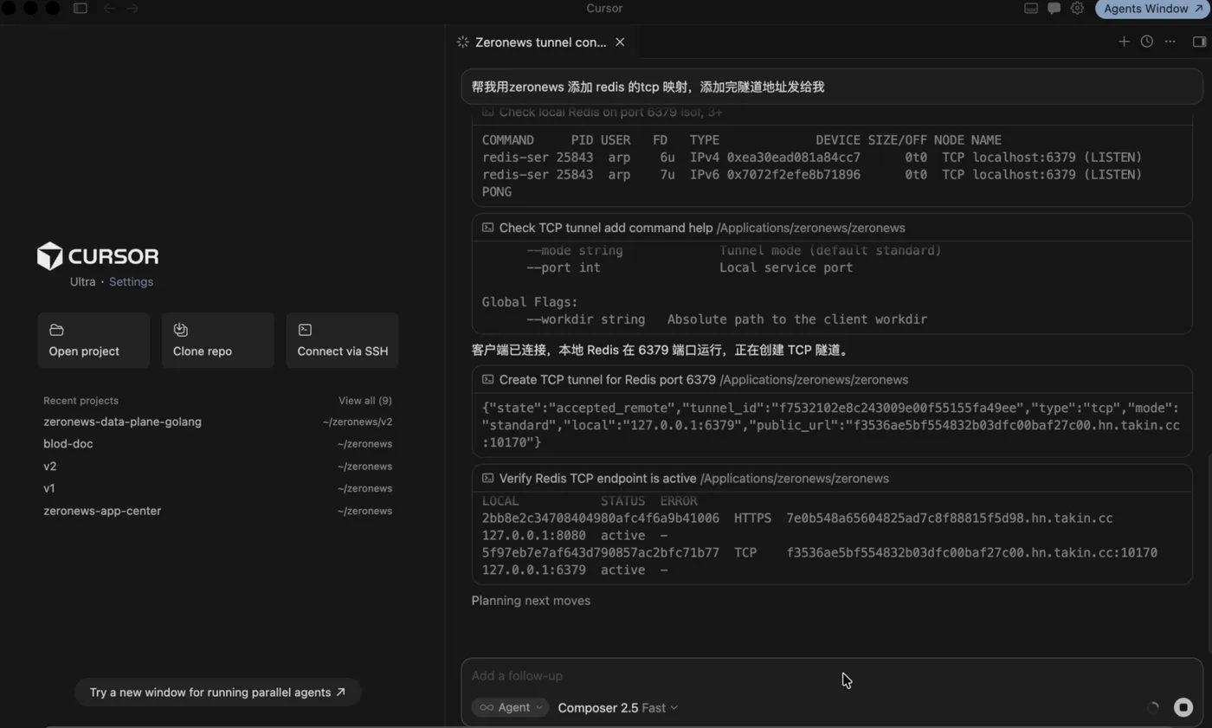This screenshot has width=1212, height=728.
Task: Toggle the right side panel icon
Action: (x=1199, y=42)
